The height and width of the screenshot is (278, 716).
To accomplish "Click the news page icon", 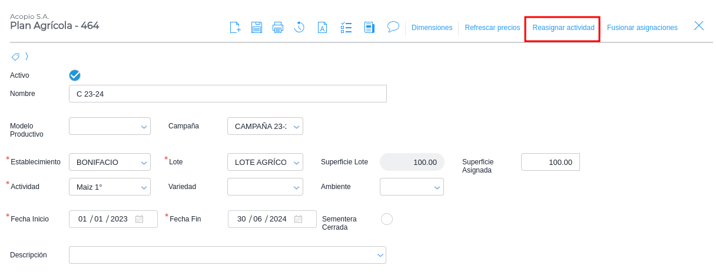I will [369, 27].
